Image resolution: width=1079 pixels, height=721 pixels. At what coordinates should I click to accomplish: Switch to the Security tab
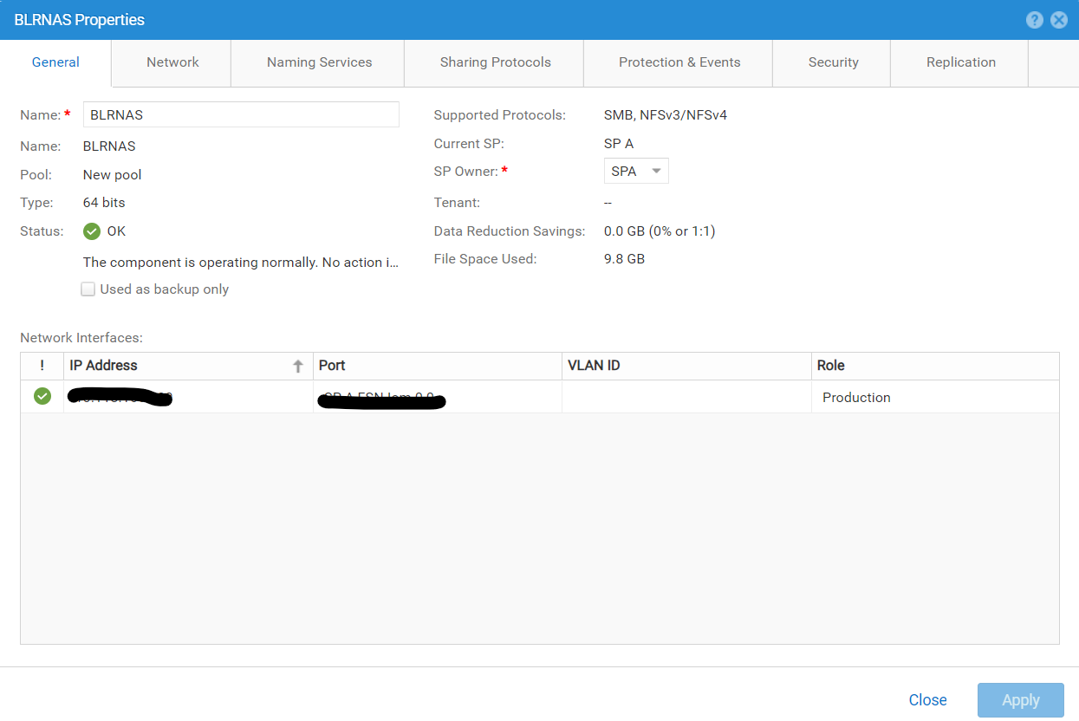click(832, 62)
